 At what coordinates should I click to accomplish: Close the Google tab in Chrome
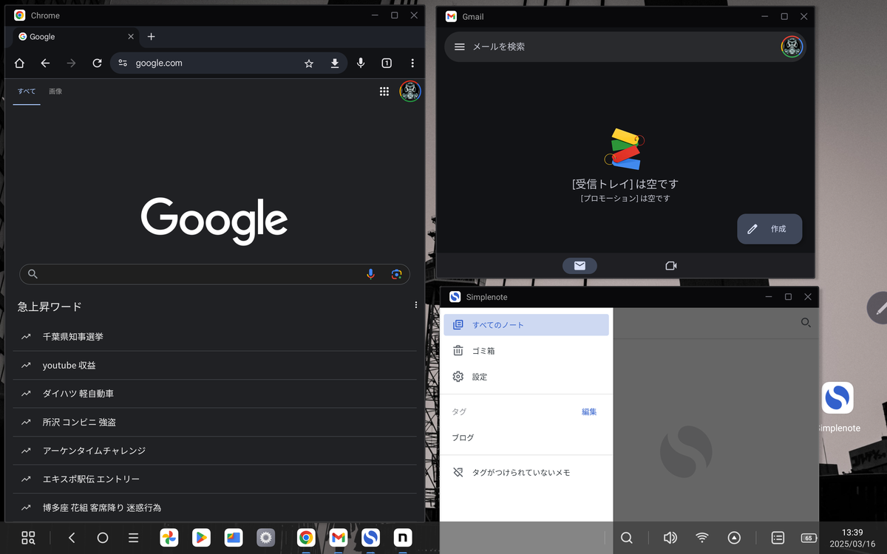[x=131, y=36]
